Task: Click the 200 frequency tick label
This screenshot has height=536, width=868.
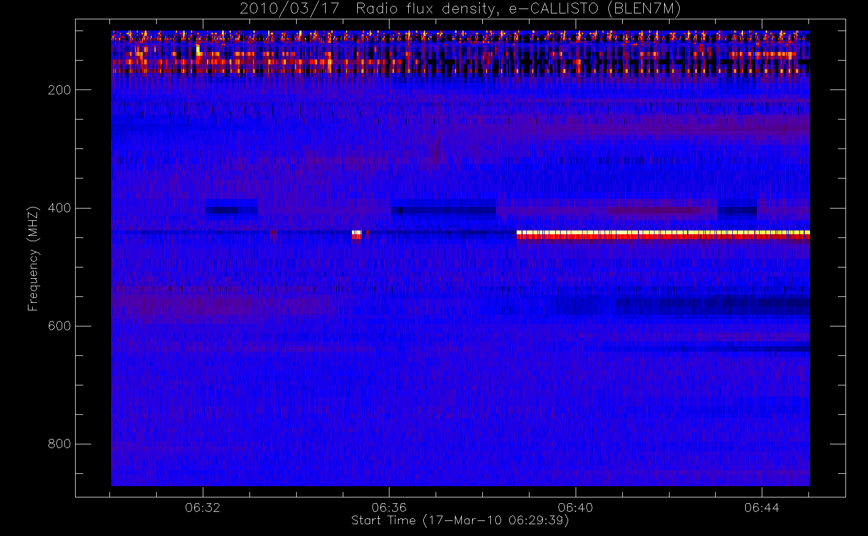Action: (x=59, y=90)
